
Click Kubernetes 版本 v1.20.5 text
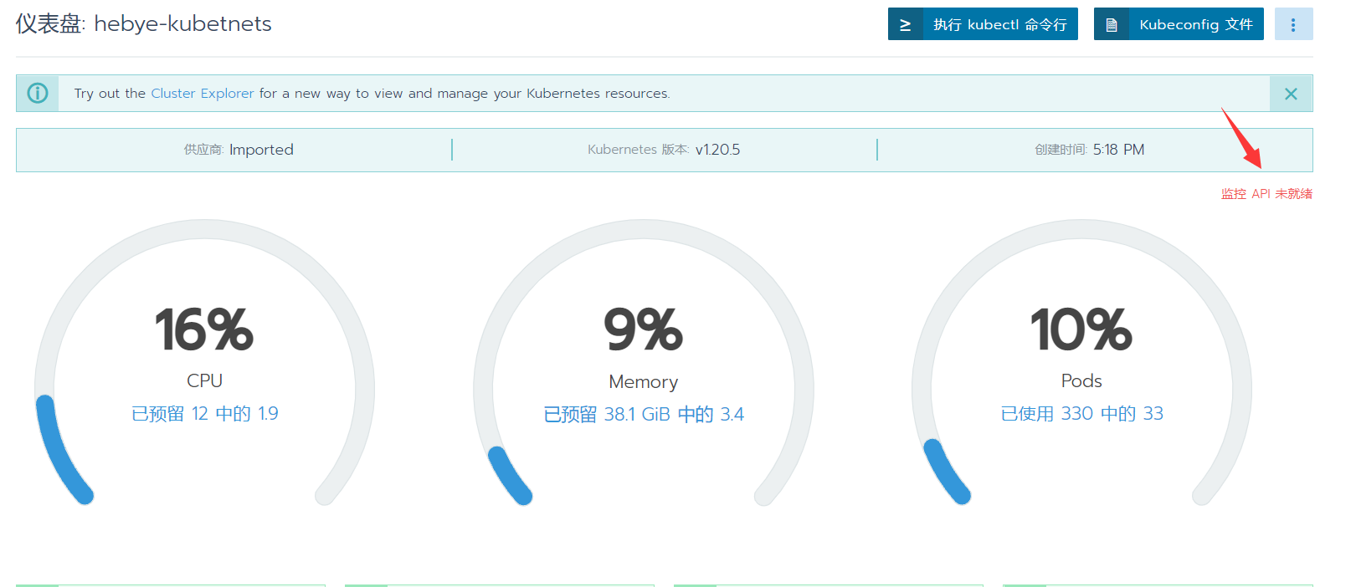[x=664, y=150]
